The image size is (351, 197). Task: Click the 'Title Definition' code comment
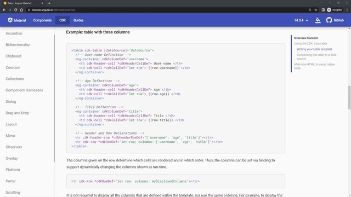(x=99, y=107)
